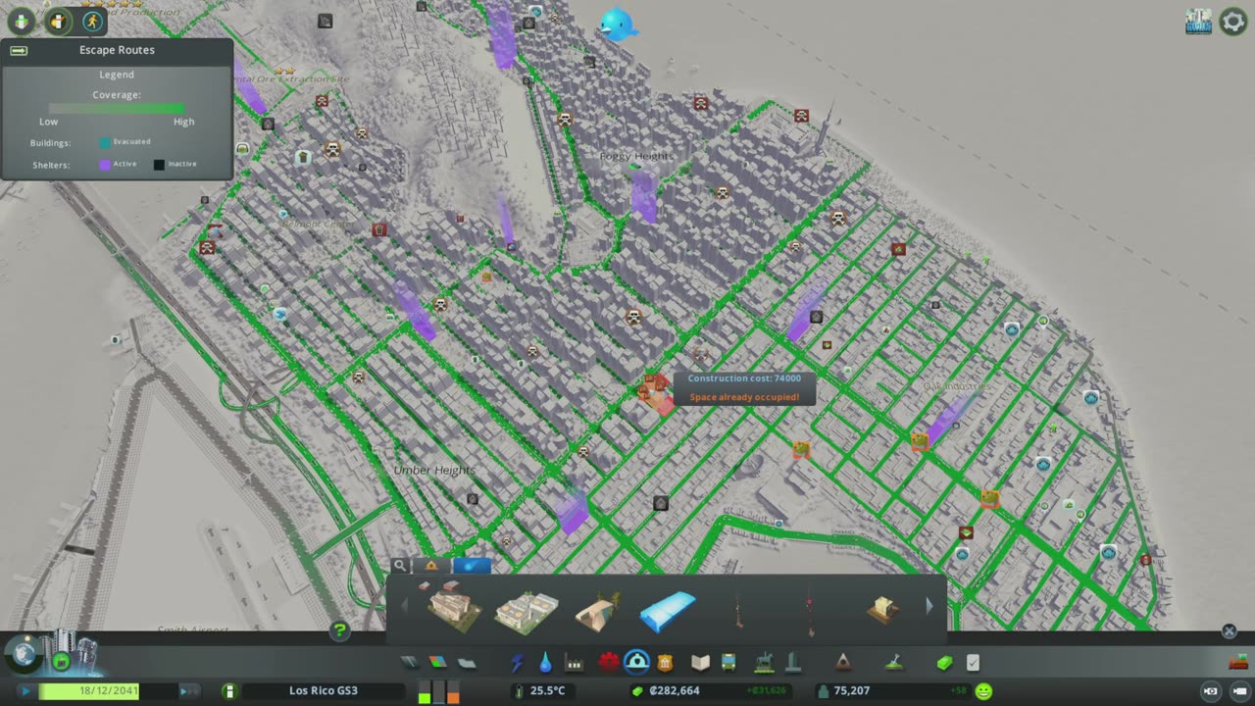
Task: Open the Parks and Plazas menu
Action: click(764, 663)
